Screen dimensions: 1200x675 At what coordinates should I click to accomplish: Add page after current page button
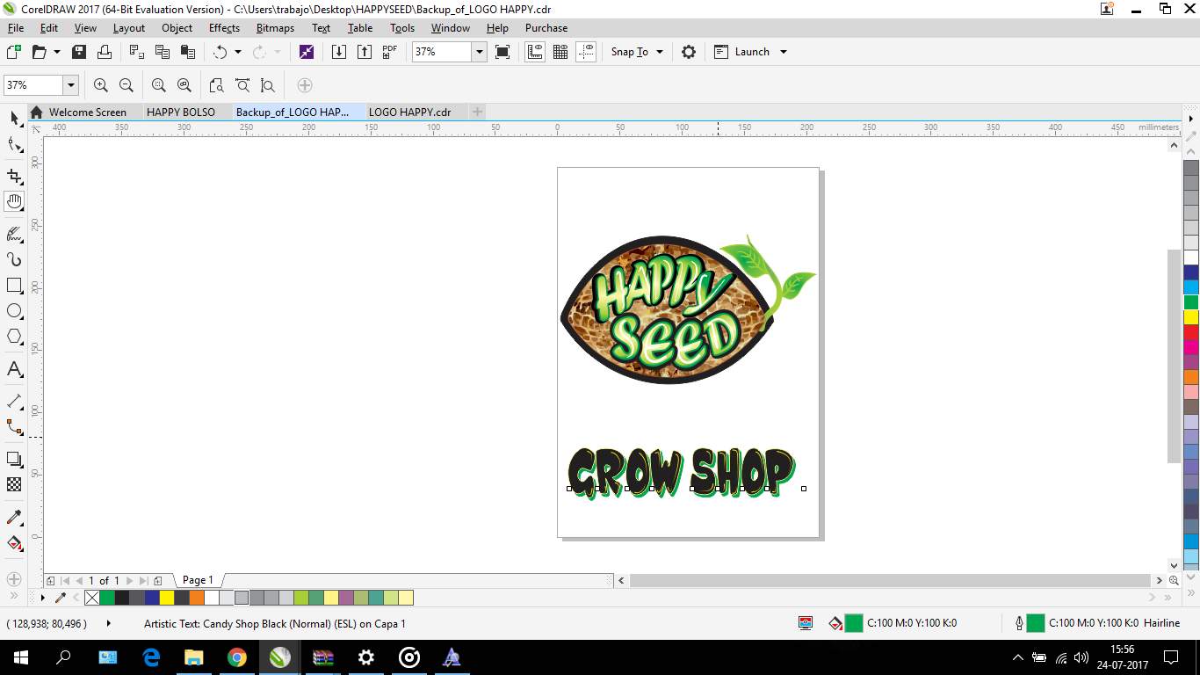coord(157,581)
